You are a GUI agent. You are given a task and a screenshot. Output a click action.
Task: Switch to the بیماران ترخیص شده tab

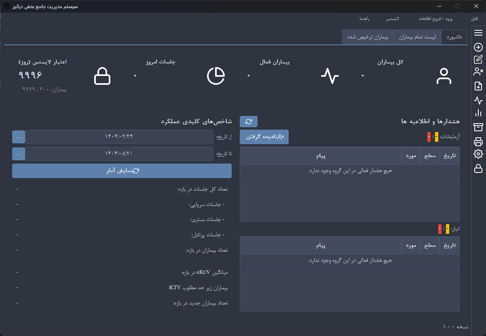coord(368,37)
